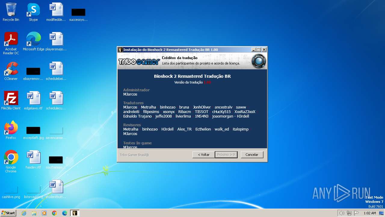
Task: Open Acrobat Reader DC shortcut
Action: (x=11, y=43)
